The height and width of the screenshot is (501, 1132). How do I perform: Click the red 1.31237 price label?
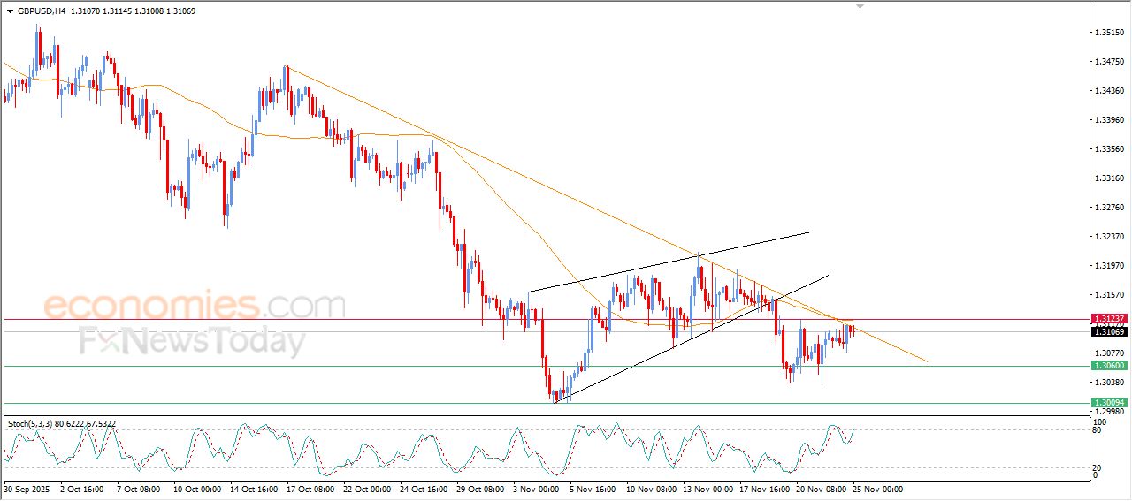[1108, 319]
